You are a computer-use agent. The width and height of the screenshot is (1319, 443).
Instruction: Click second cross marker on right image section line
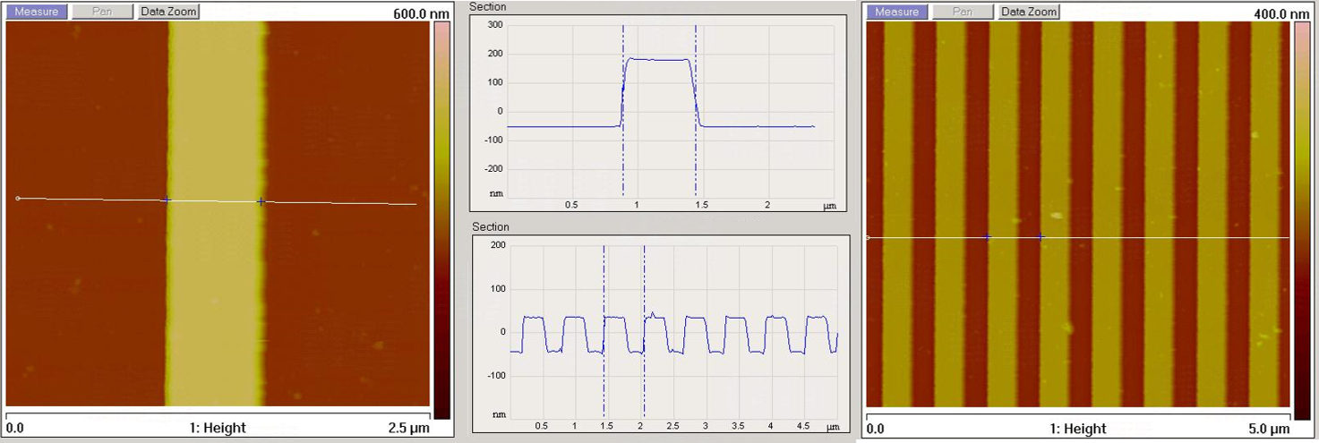(1041, 237)
